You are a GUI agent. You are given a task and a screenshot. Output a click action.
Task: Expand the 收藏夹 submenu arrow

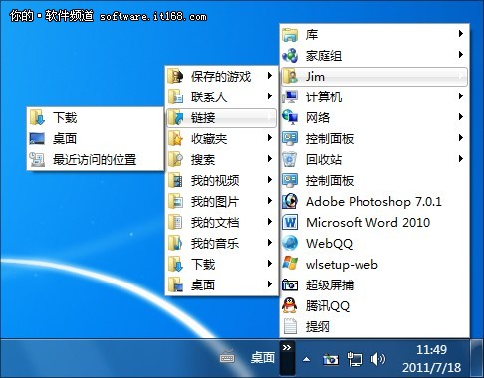pyautogui.click(x=270, y=138)
